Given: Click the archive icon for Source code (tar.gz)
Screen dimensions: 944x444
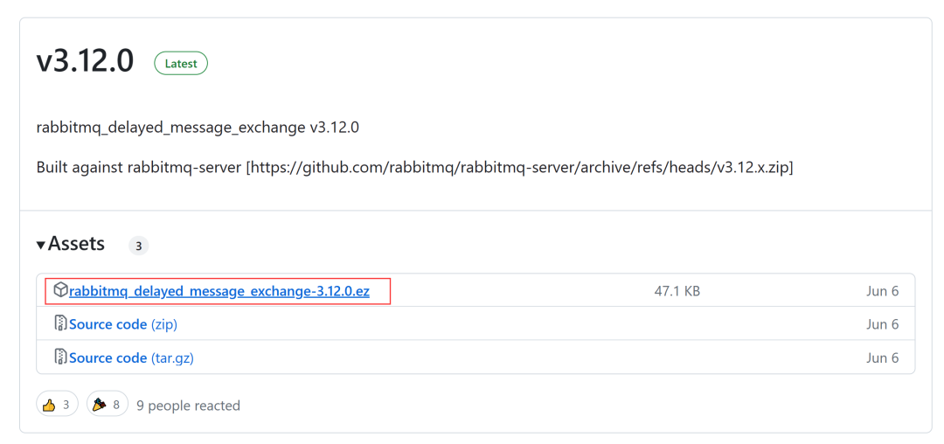Looking at the screenshot, I should click(60, 357).
